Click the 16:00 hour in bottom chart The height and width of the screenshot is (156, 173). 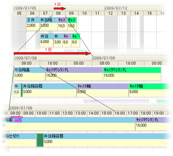point(120,113)
